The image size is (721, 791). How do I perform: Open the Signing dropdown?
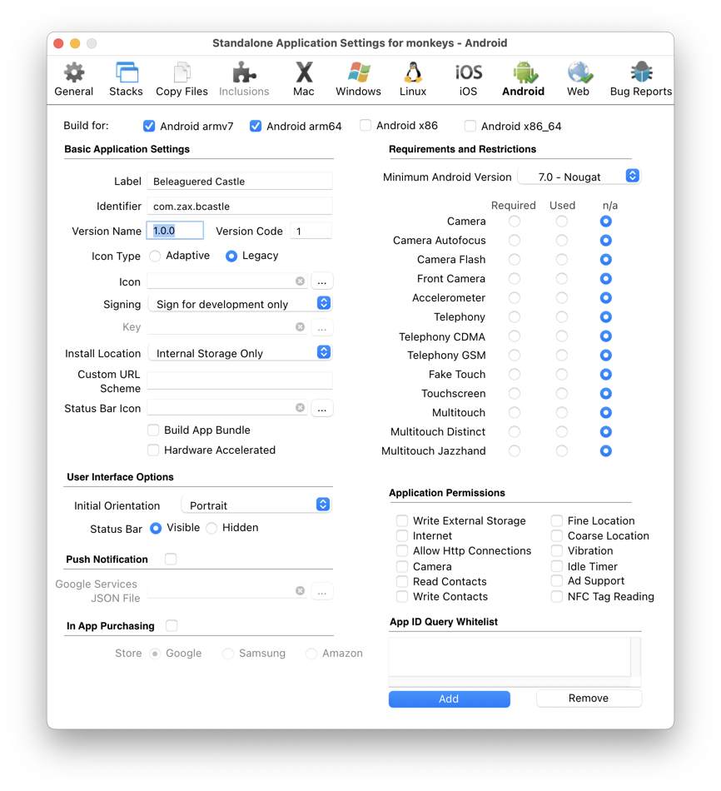[x=240, y=304]
